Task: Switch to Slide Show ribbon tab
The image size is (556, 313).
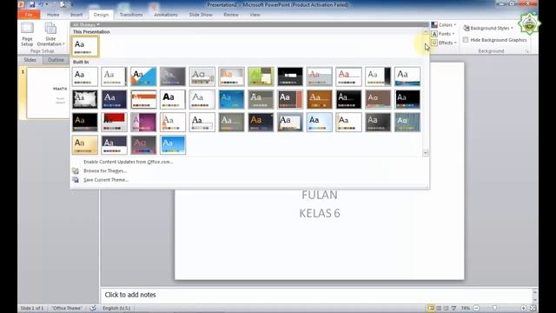Action: [x=201, y=15]
